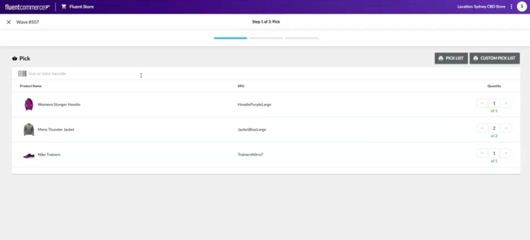Image resolution: width=530 pixels, height=240 pixels.
Task: Close Wave #507 with the X icon
Action: coord(9,22)
